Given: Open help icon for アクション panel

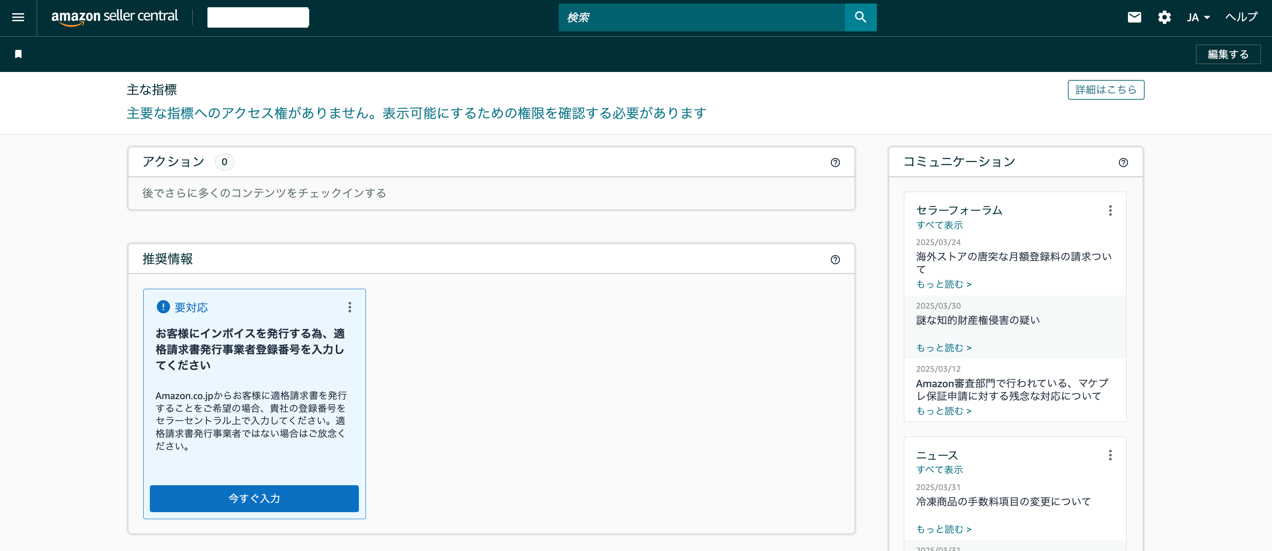Looking at the screenshot, I should click(x=835, y=162).
